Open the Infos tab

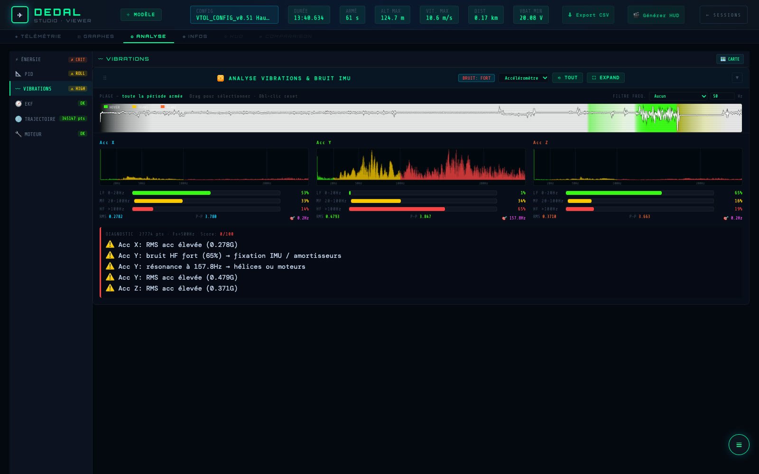(x=195, y=36)
